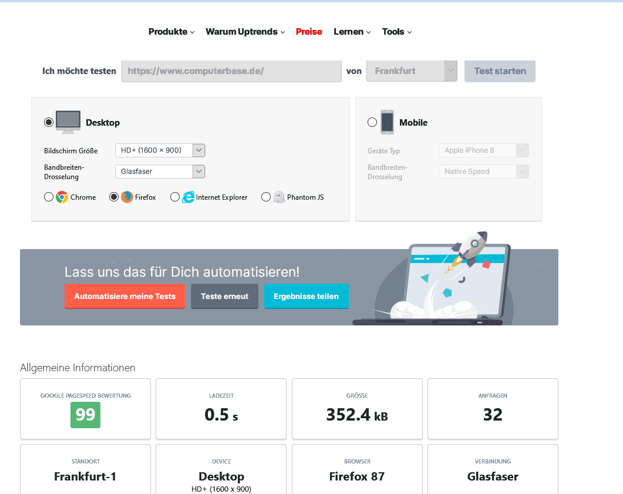The image size is (623, 494).
Task: Choose the Phantom JS radio option
Action: (266, 197)
